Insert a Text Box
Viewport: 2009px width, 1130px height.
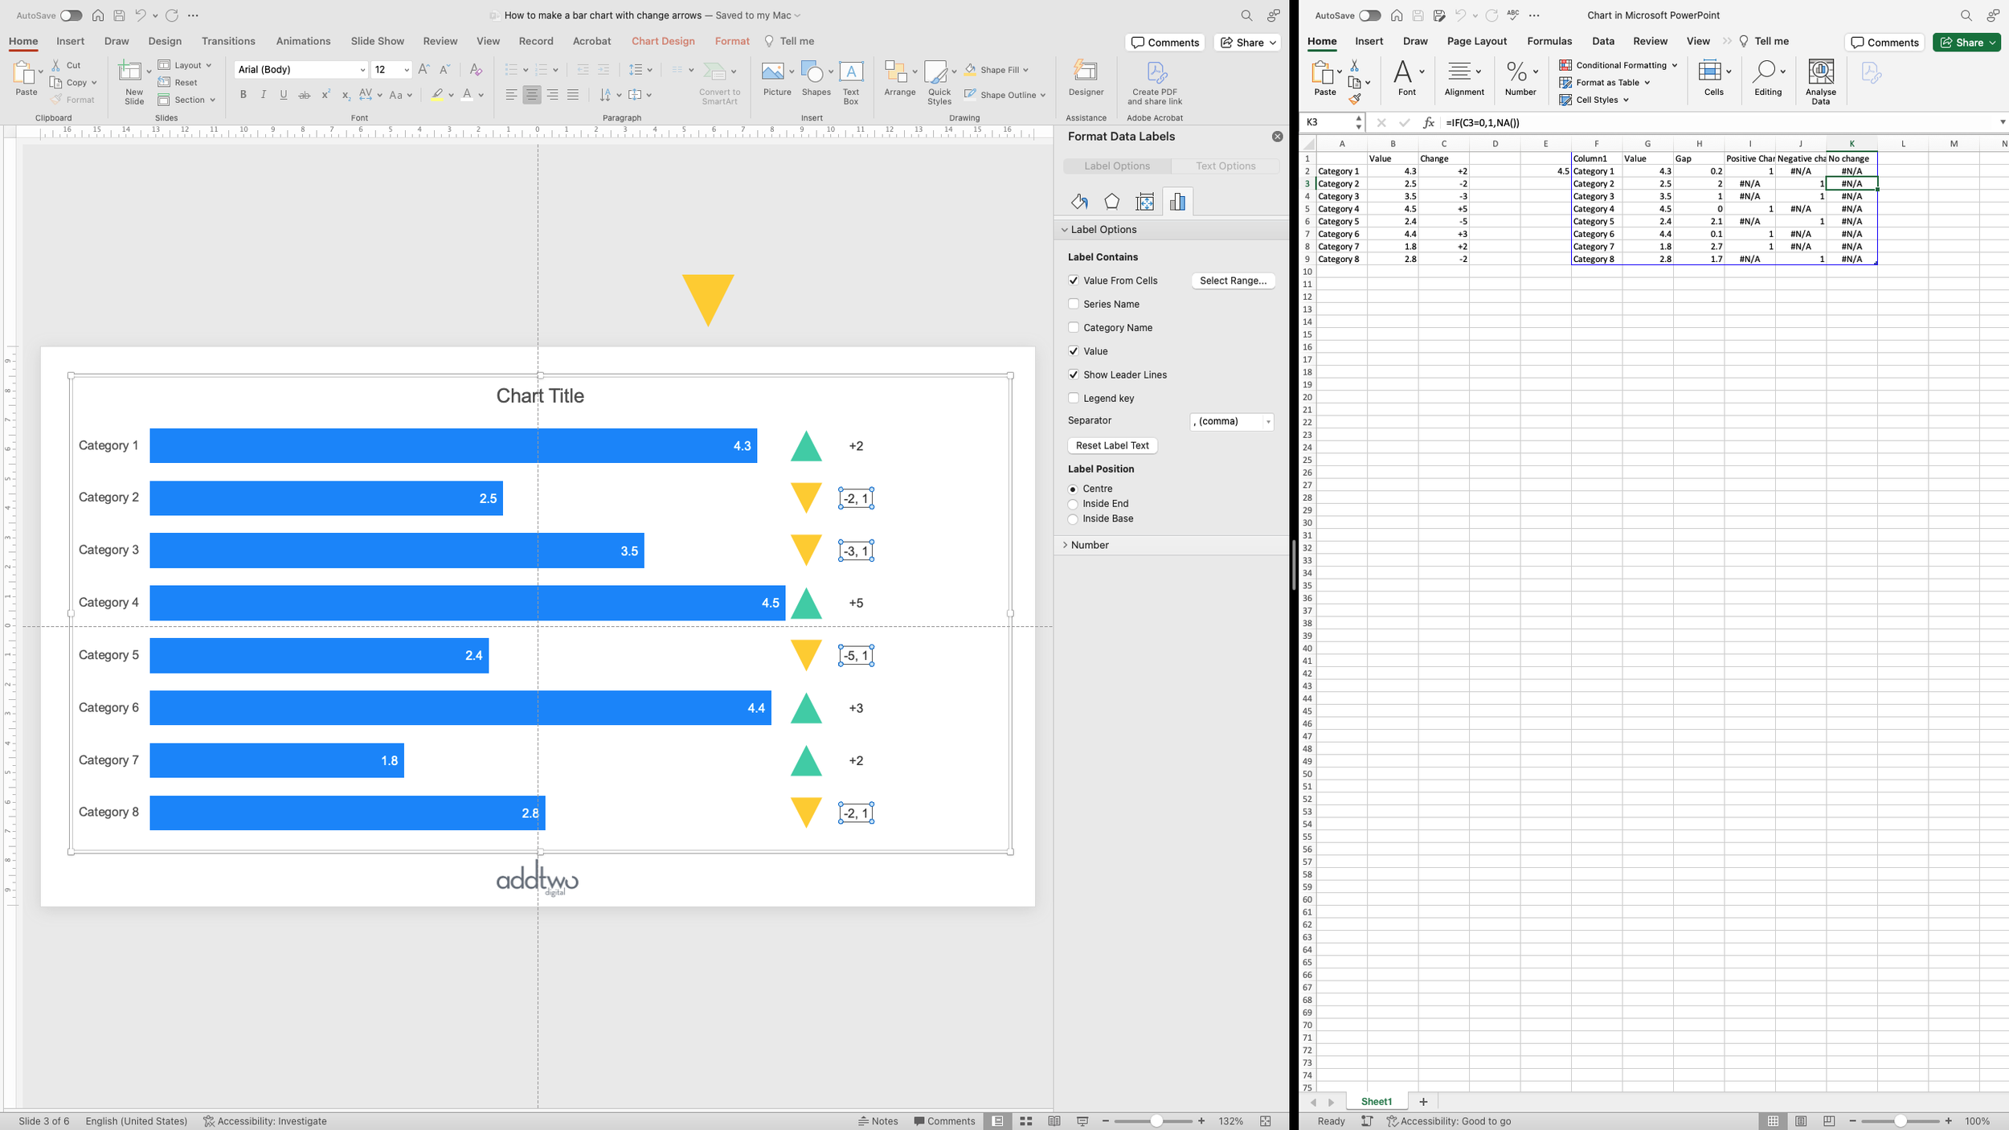(x=851, y=73)
